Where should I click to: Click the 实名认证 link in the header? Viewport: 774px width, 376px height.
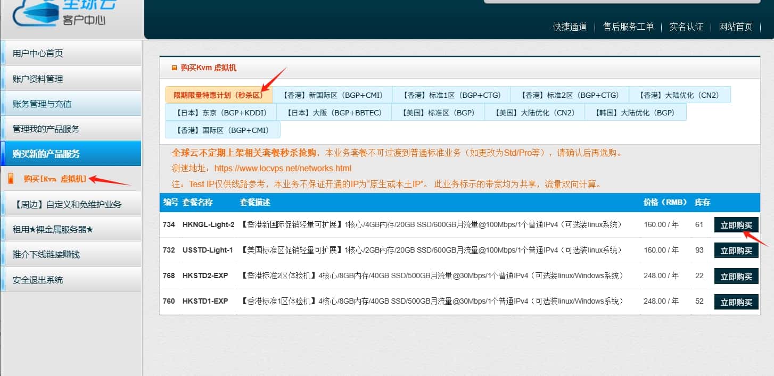click(x=686, y=27)
